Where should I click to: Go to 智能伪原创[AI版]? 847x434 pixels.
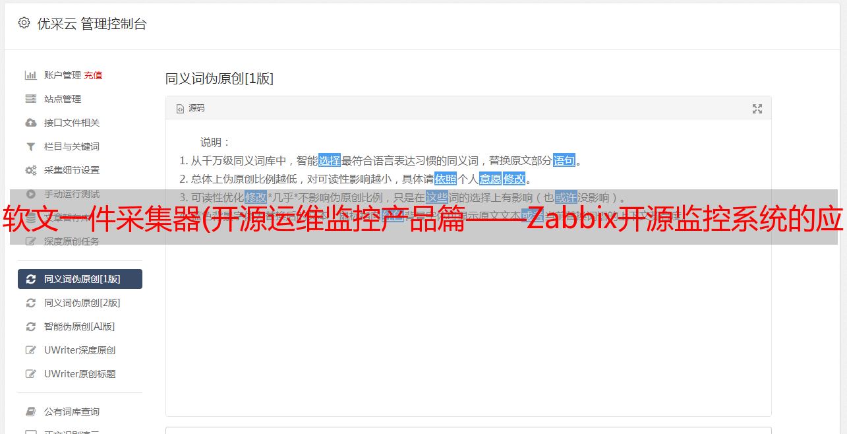tap(80, 326)
